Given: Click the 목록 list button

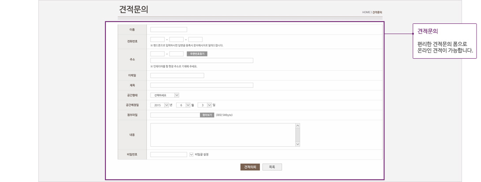Looking at the screenshot, I should point(272,167).
